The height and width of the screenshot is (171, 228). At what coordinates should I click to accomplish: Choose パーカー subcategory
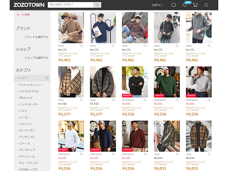tap(24, 118)
